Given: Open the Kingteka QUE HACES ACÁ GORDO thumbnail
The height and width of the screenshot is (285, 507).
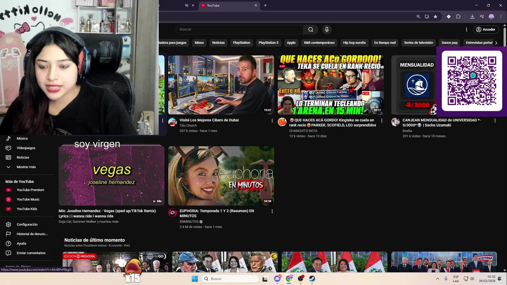Looking at the screenshot, I should 331,85.
